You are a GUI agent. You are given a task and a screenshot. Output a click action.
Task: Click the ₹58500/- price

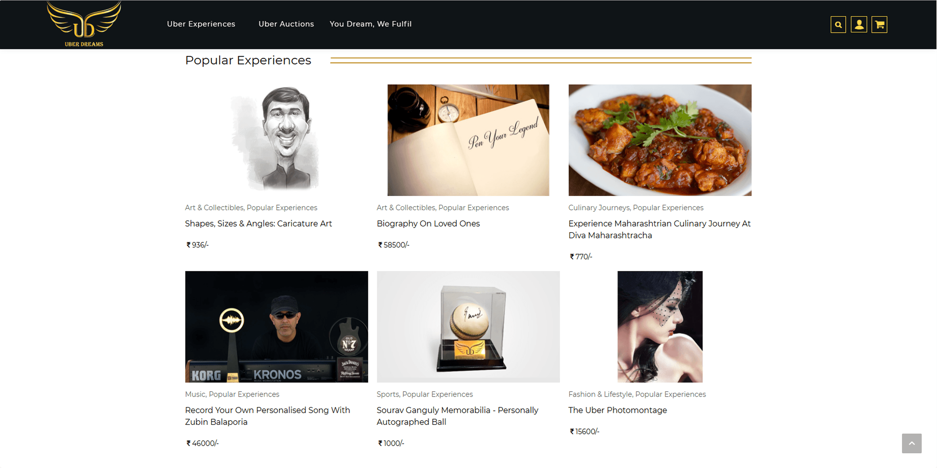(393, 245)
